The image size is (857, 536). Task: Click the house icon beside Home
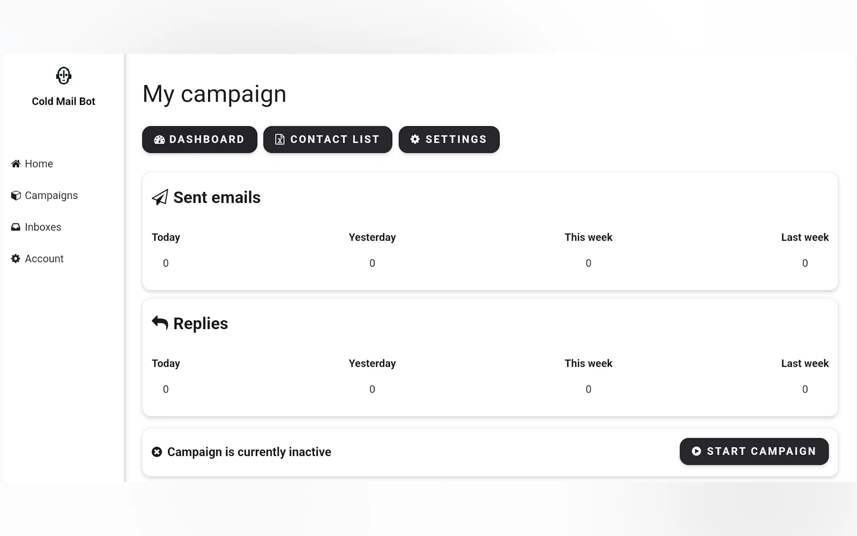click(x=16, y=164)
